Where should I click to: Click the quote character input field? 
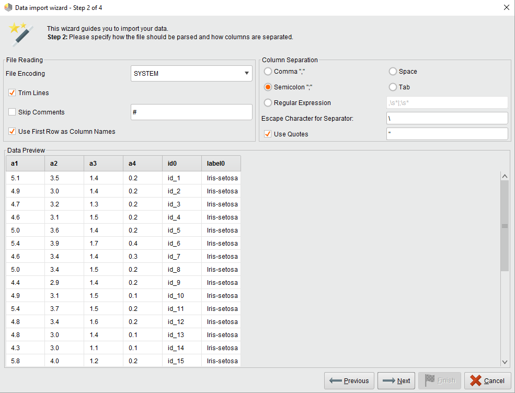tap(447, 134)
